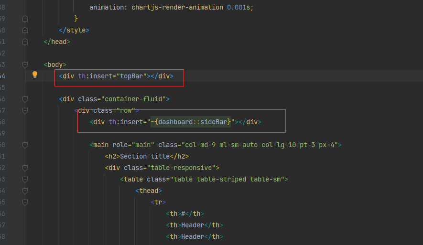Screen dimensions: 423x245
Task: Click the container-fluid class value
Action: point(133,99)
